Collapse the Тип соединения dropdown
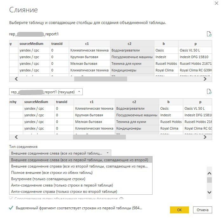This screenshot has height=220, width=221. click(x=60, y=153)
